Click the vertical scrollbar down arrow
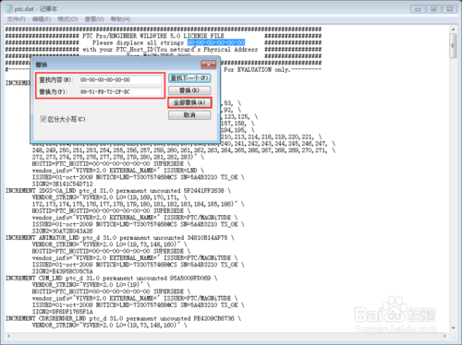The height and width of the screenshot is (345, 462). click(x=453, y=328)
